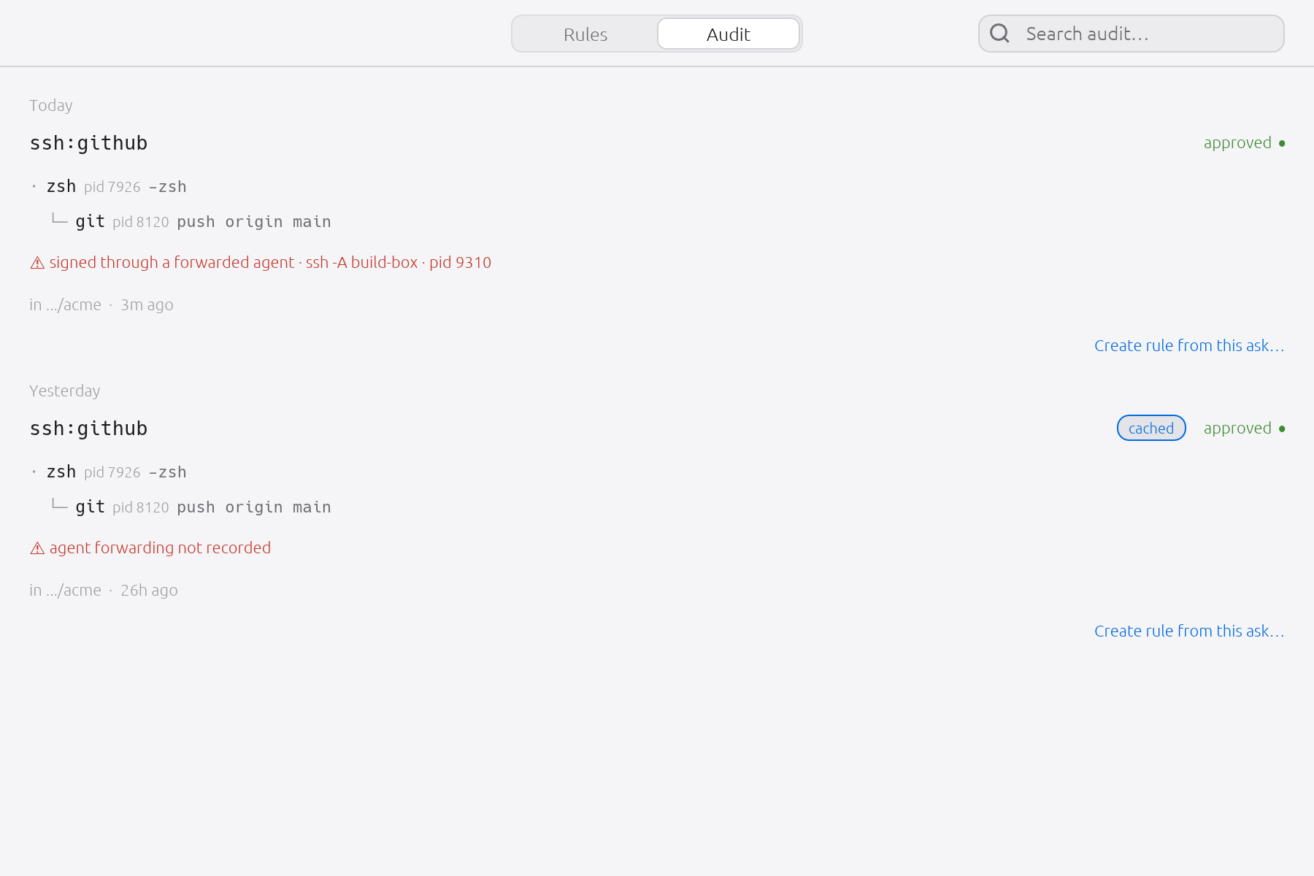Click zsh pid 7926 row under Yesterday
Screen dimensions: 1314x876
click(x=109, y=472)
